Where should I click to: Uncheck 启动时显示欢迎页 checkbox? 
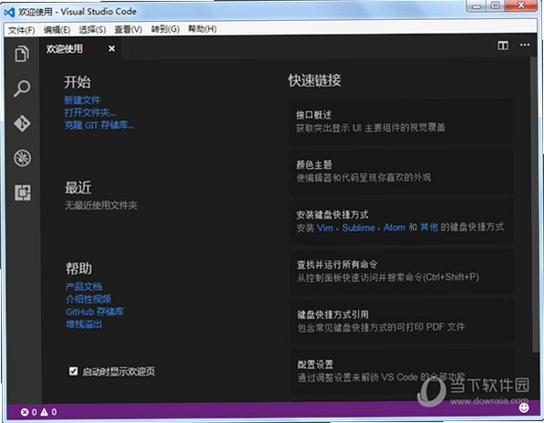coord(73,371)
